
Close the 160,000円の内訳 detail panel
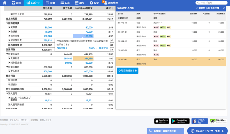click(x=224, y=8)
